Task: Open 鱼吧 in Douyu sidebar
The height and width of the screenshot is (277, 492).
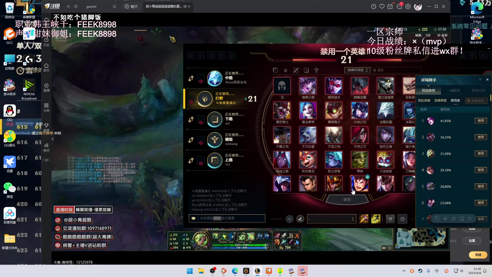Action: pos(46,147)
